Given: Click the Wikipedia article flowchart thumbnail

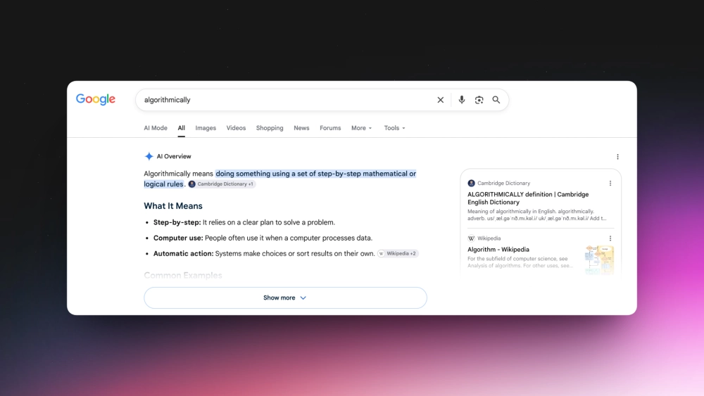Looking at the screenshot, I should point(599,260).
